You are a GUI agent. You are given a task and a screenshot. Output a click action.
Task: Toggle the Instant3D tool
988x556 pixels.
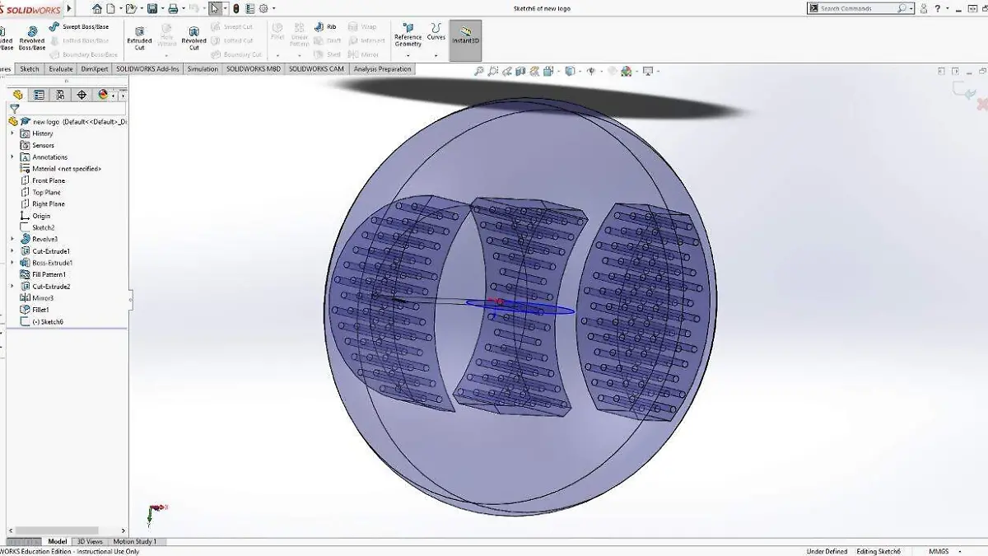465,37
